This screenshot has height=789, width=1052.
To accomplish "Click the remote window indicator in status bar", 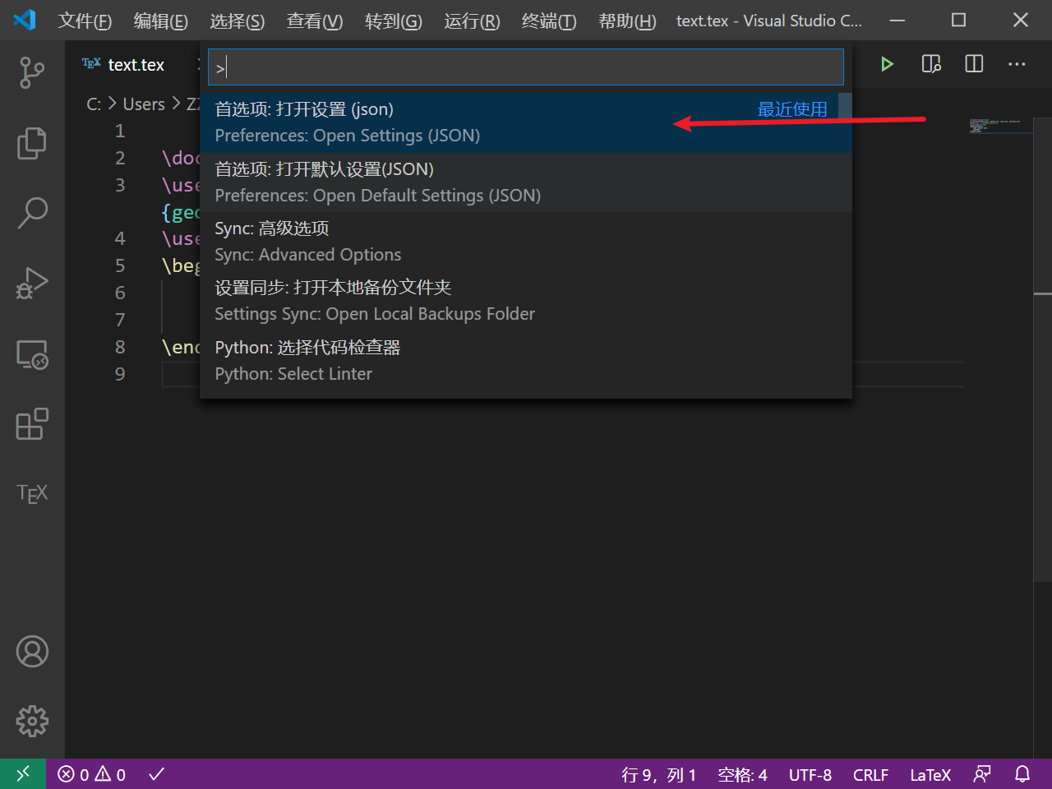I will tap(23, 774).
